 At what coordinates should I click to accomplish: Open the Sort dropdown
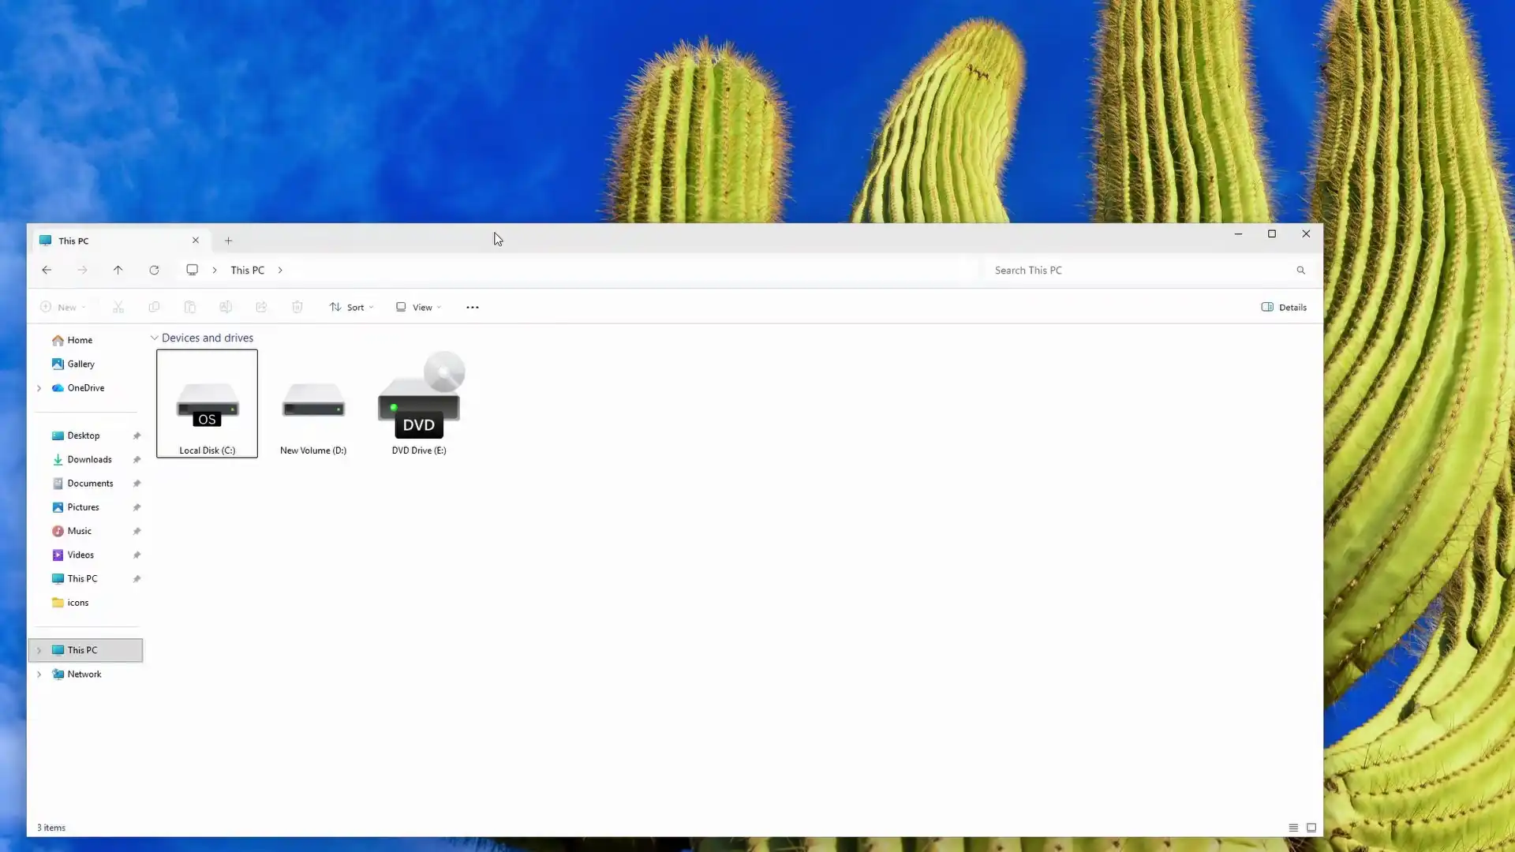click(351, 307)
